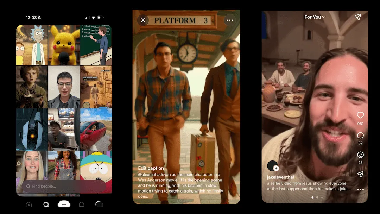Image resolution: width=380 pixels, height=214 pixels.
Task: Tap the Edit caption label
Action: pyautogui.click(x=151, y=168)
